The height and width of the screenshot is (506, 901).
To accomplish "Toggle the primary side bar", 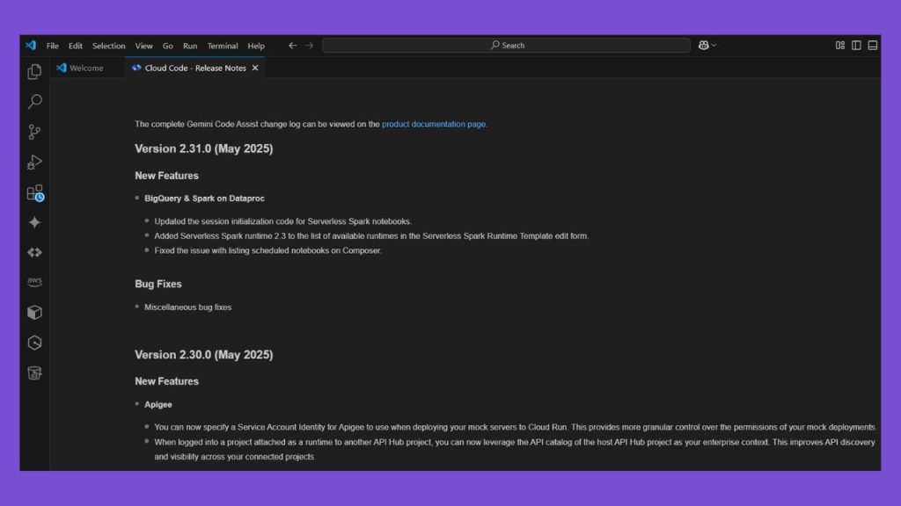I will 856,46.
